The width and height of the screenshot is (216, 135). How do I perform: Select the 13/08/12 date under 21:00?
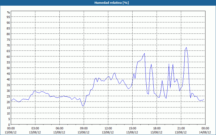[181, 132]
